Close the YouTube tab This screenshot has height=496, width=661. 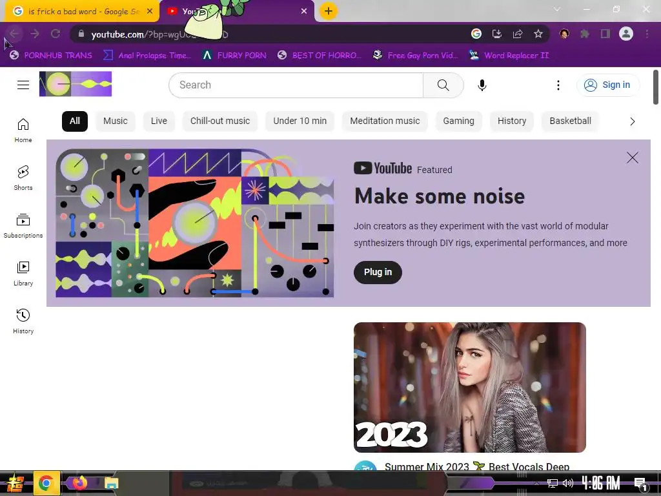[304, 12]
